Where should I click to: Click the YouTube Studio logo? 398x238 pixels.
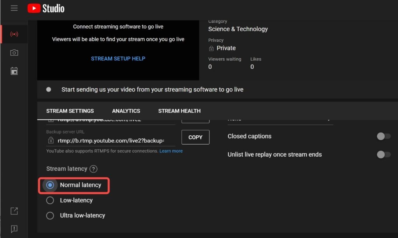click(x=46, y=8)
